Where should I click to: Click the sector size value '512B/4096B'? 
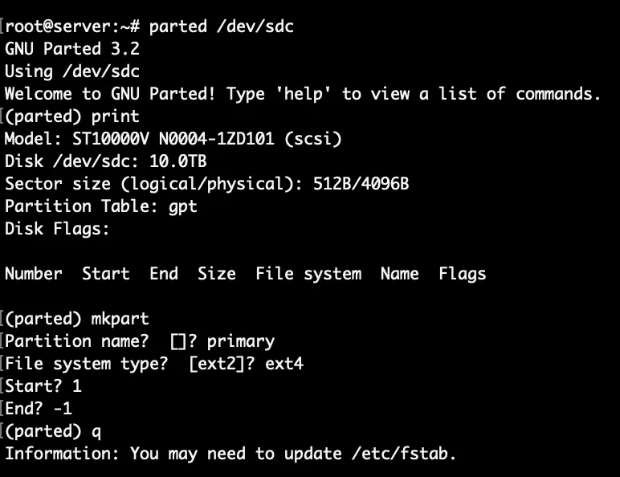tap(361, 184)
